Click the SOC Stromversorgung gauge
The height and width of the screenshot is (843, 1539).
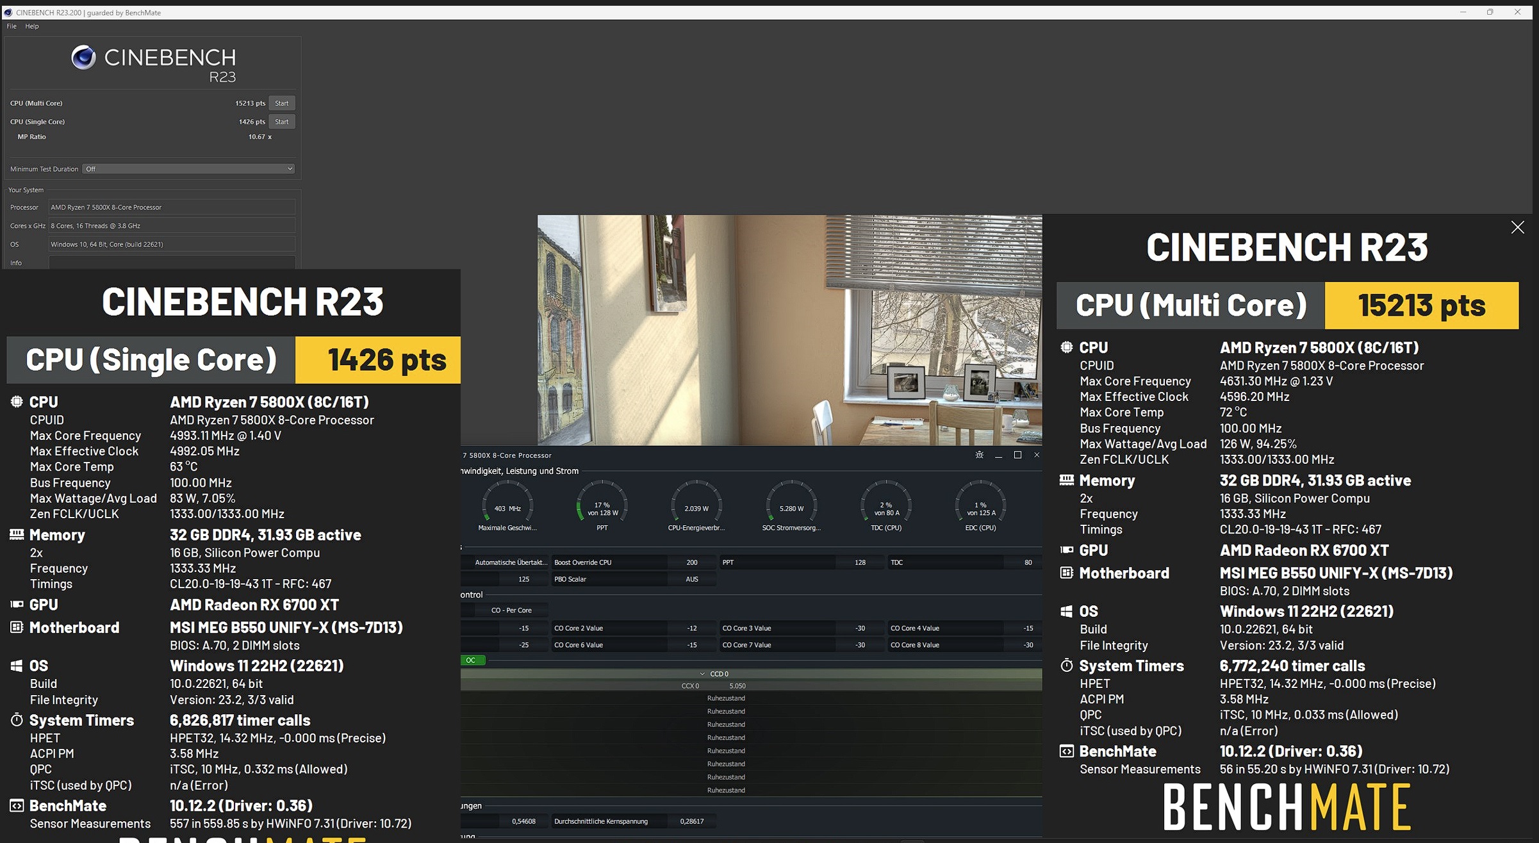[791, 506]
